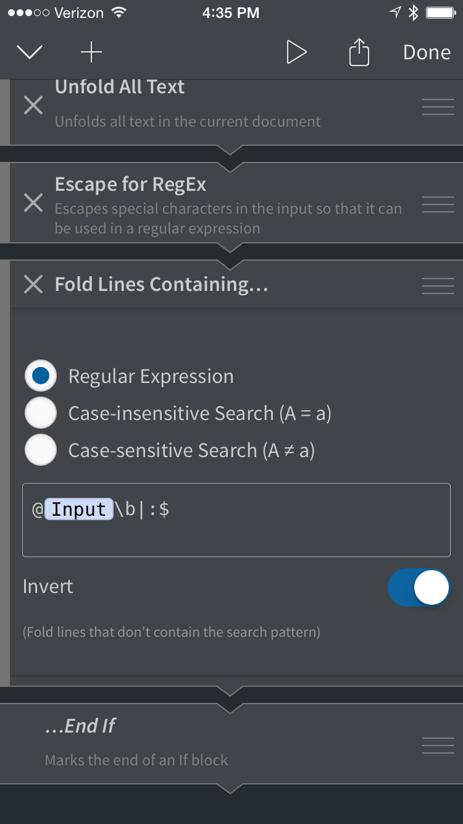The width and height of the screenshot is (463, 824).
Task: Grab reorder handle for Unfold All Text
Action: (x=438, y=106)
